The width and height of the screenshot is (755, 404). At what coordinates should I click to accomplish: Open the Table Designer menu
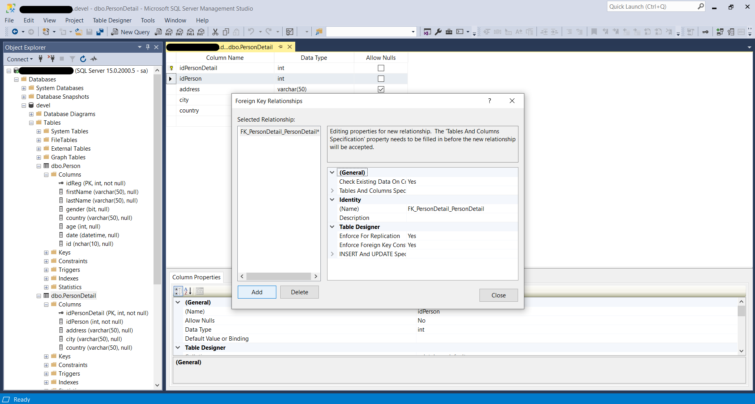[x=112, y=20]
